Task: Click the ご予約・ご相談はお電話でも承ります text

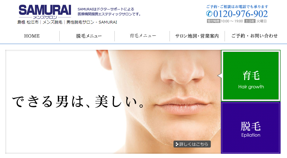Action: point(237,7)
